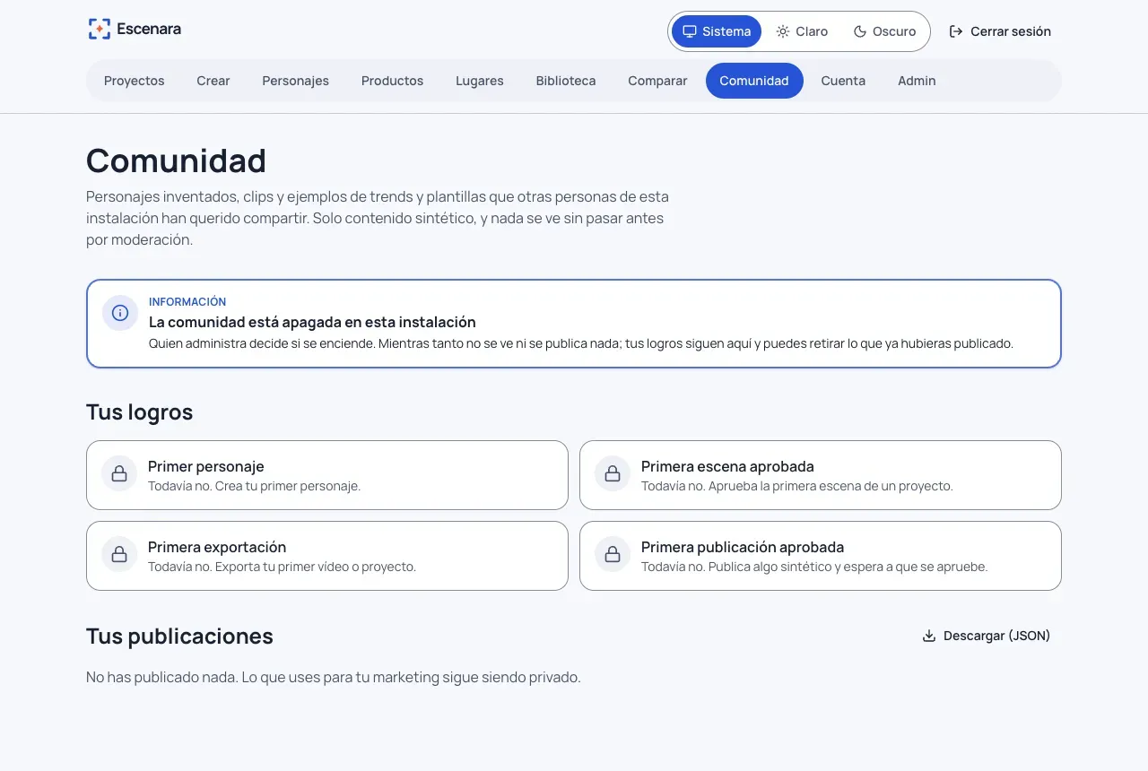The height and width of the screenshot is (771, 1148).
Task: Click 'Todavía no. Crea tu primer personaje.'
Action: pos(254,486)
